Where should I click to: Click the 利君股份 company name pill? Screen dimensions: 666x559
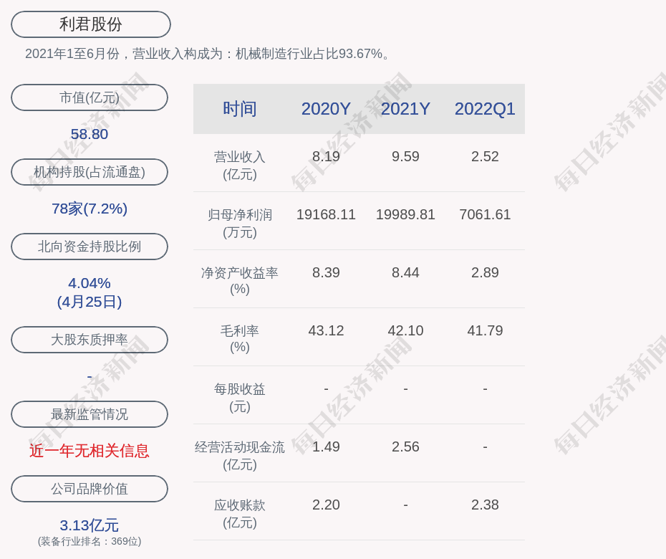tap(91, 24)
